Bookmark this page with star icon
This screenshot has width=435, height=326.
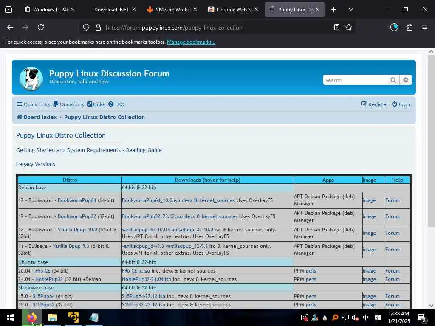tap(349, 27)
